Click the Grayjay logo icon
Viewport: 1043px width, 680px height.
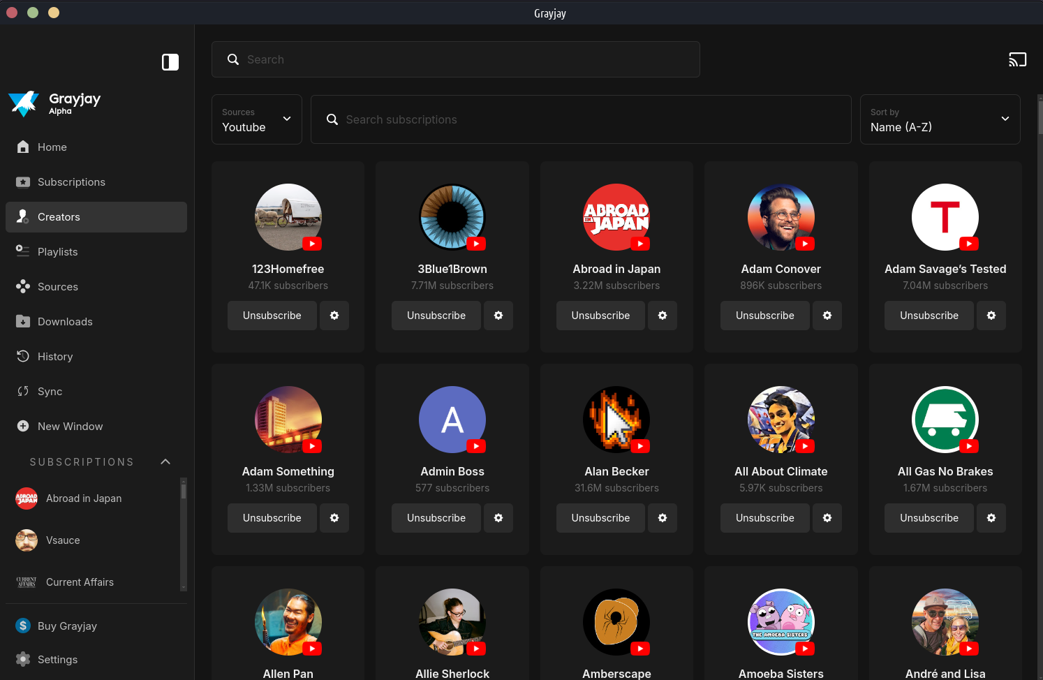[24, 103]
